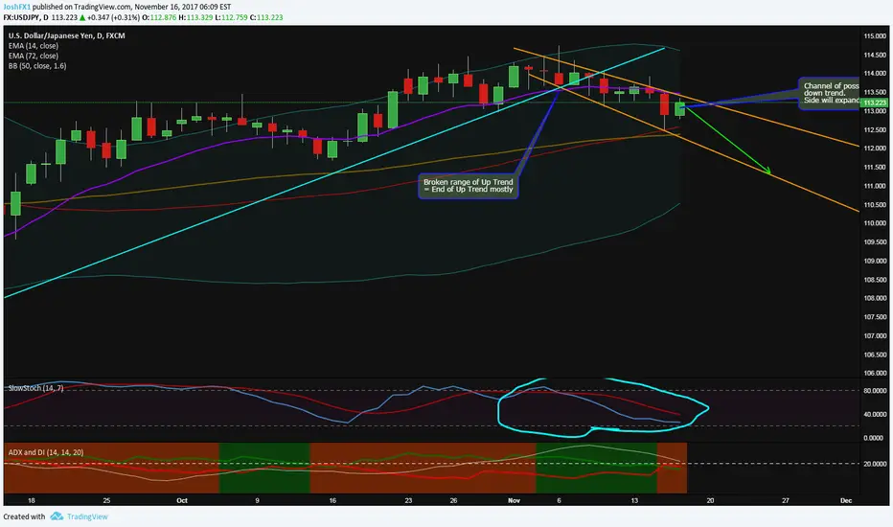Open the JoshFX1 author link
Image resolution: width=893 pixels, height=527 pixels.
pyautogui.click(x=16, y=7)
